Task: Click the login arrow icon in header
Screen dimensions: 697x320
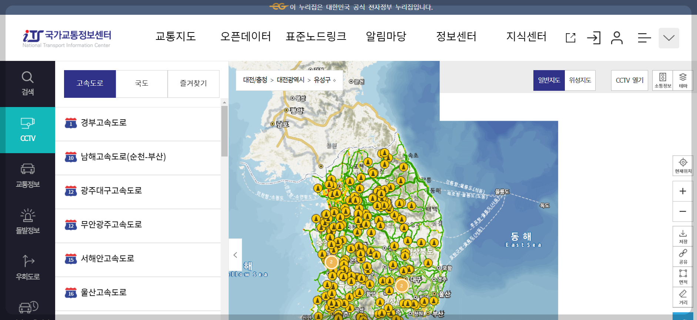Action: (x=594, y=38)
